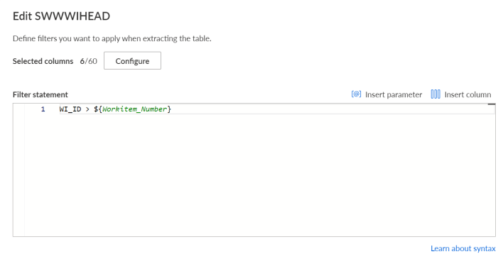Click the empty area of the filter editor
The width and height of the screenshot is (503, 259).
point(260,175)
